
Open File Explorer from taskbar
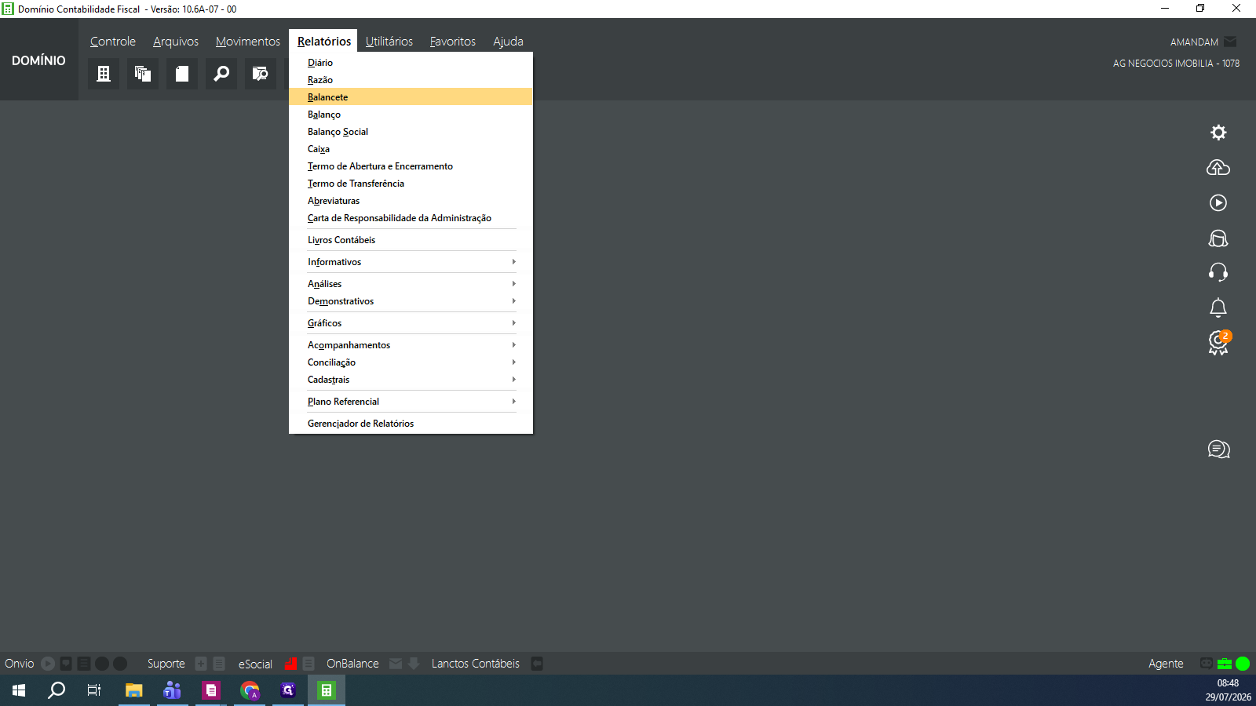[x=133, y=690]
